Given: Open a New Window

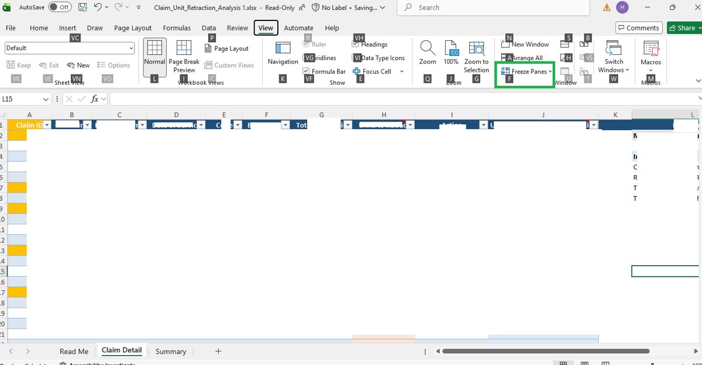Looking at the screenshot, I should [525, 44].
